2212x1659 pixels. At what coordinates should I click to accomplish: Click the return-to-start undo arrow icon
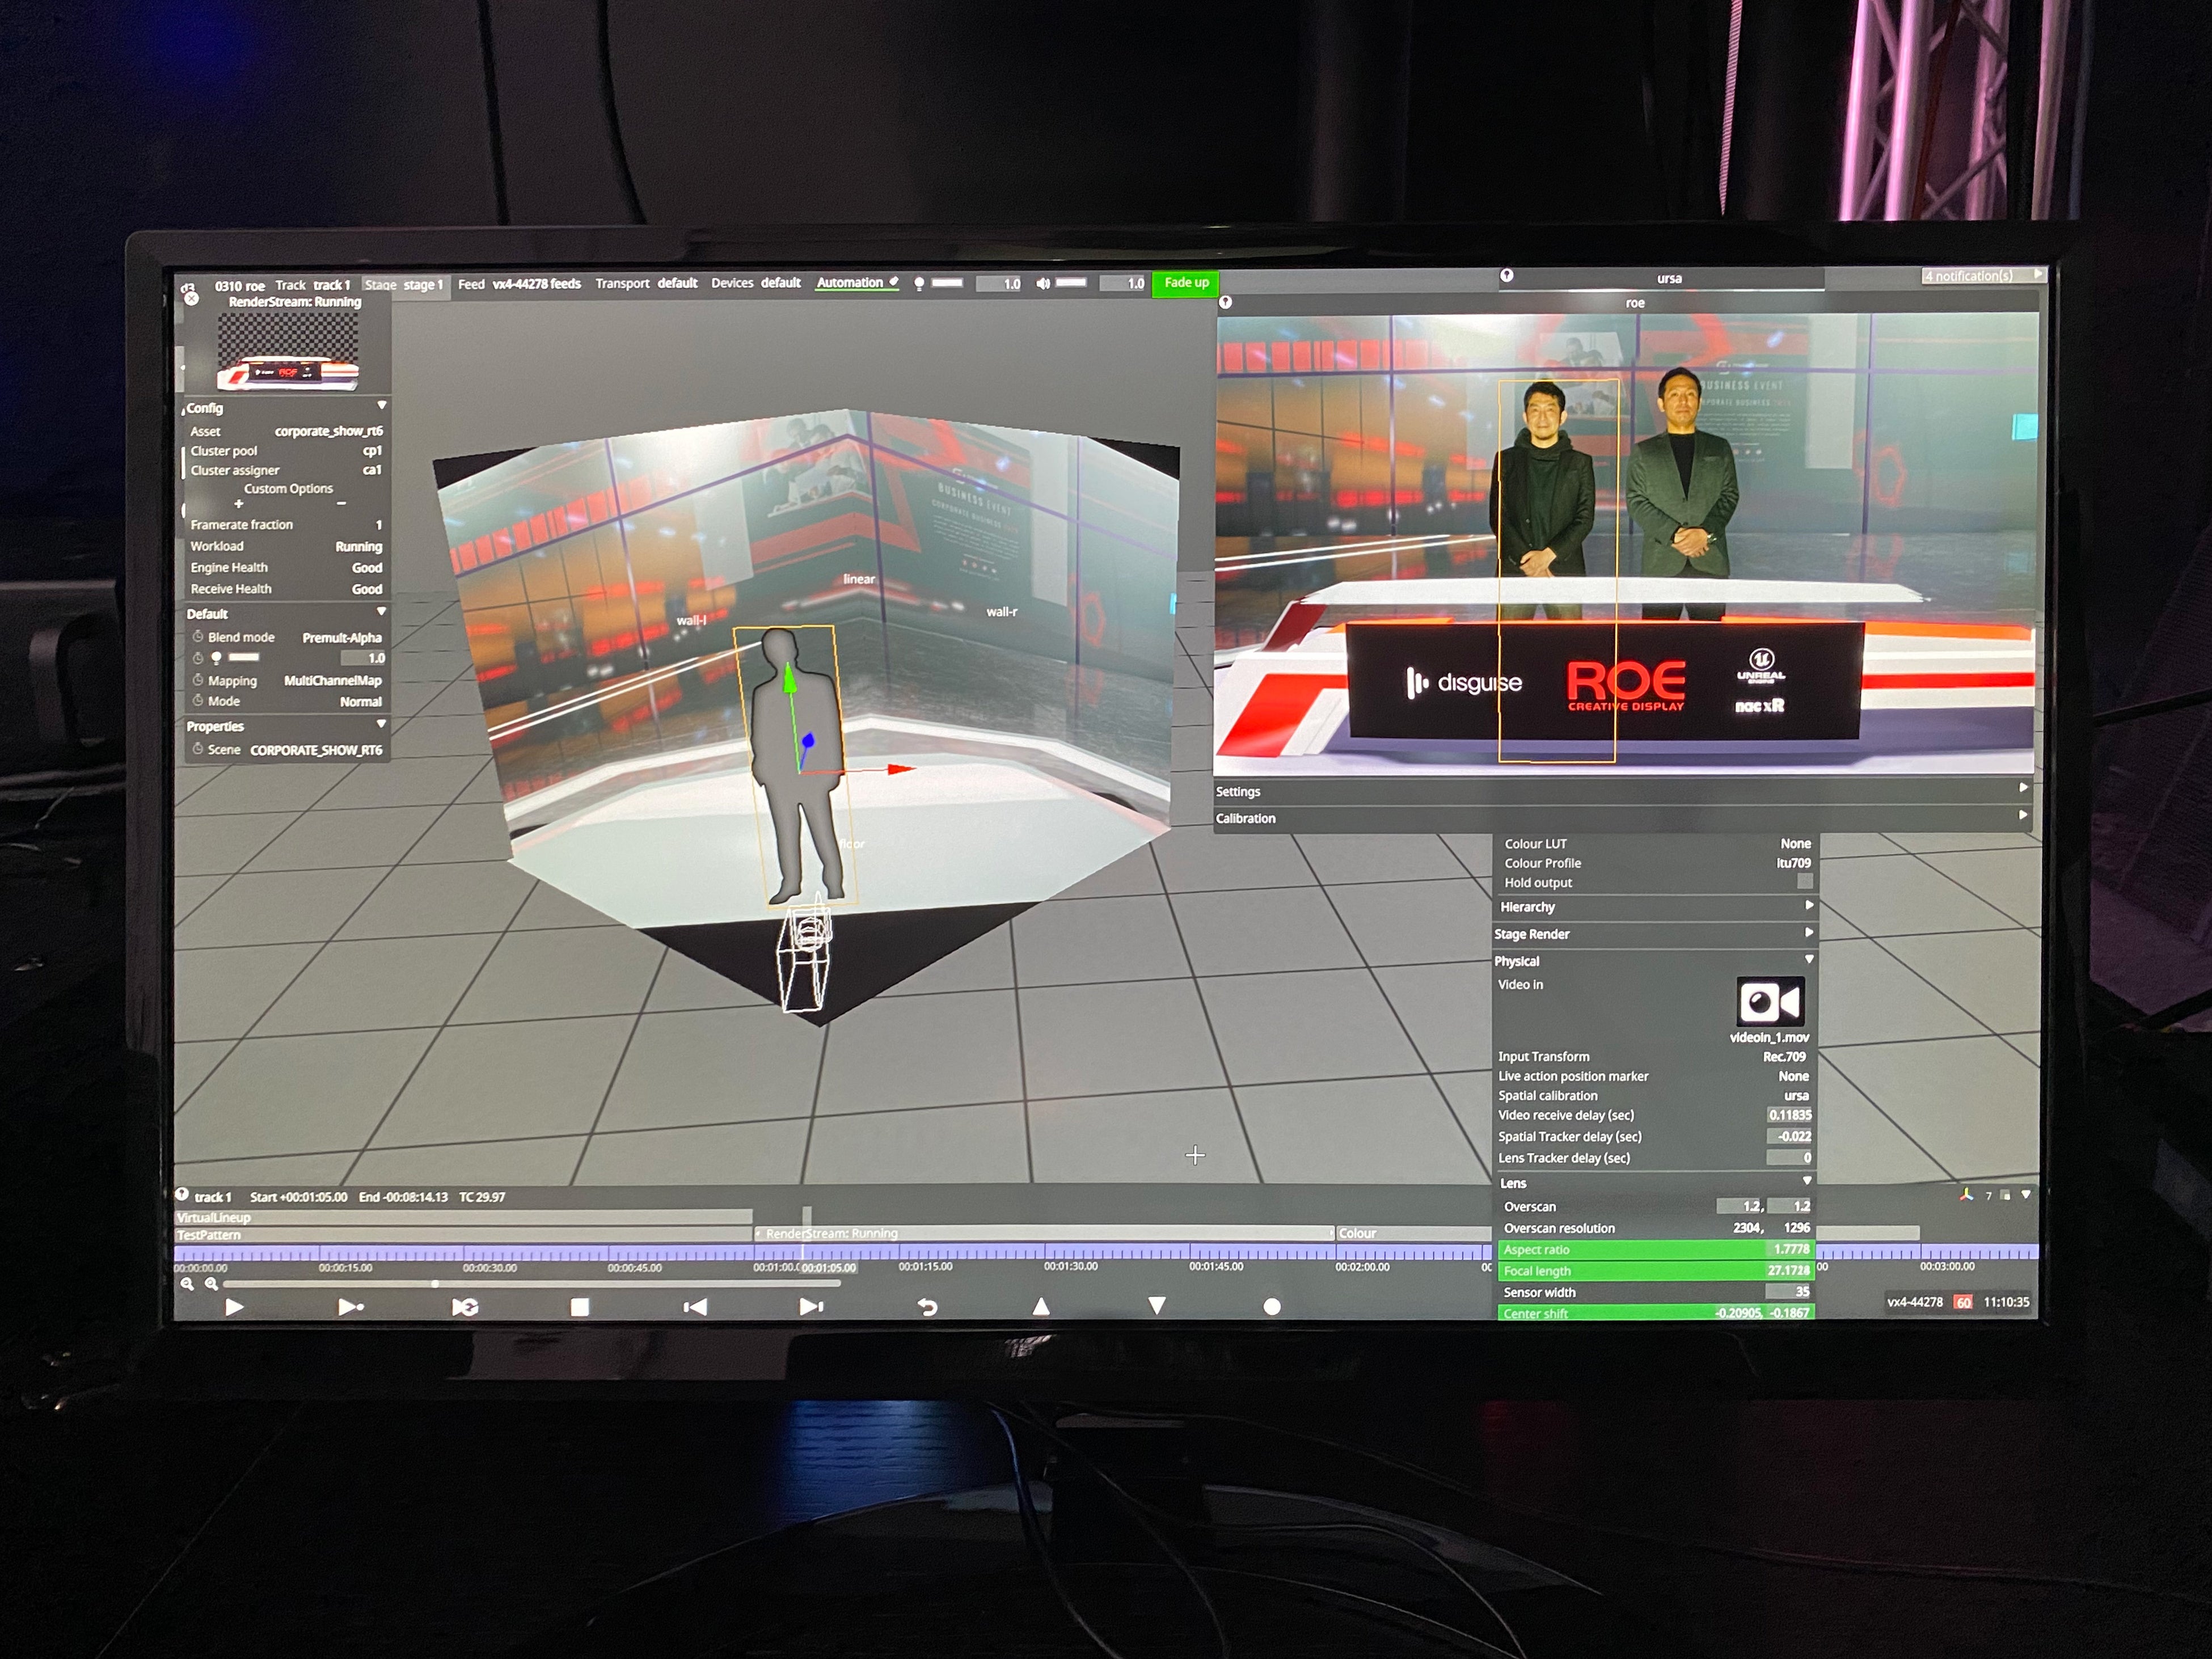tap(927, 1307)
